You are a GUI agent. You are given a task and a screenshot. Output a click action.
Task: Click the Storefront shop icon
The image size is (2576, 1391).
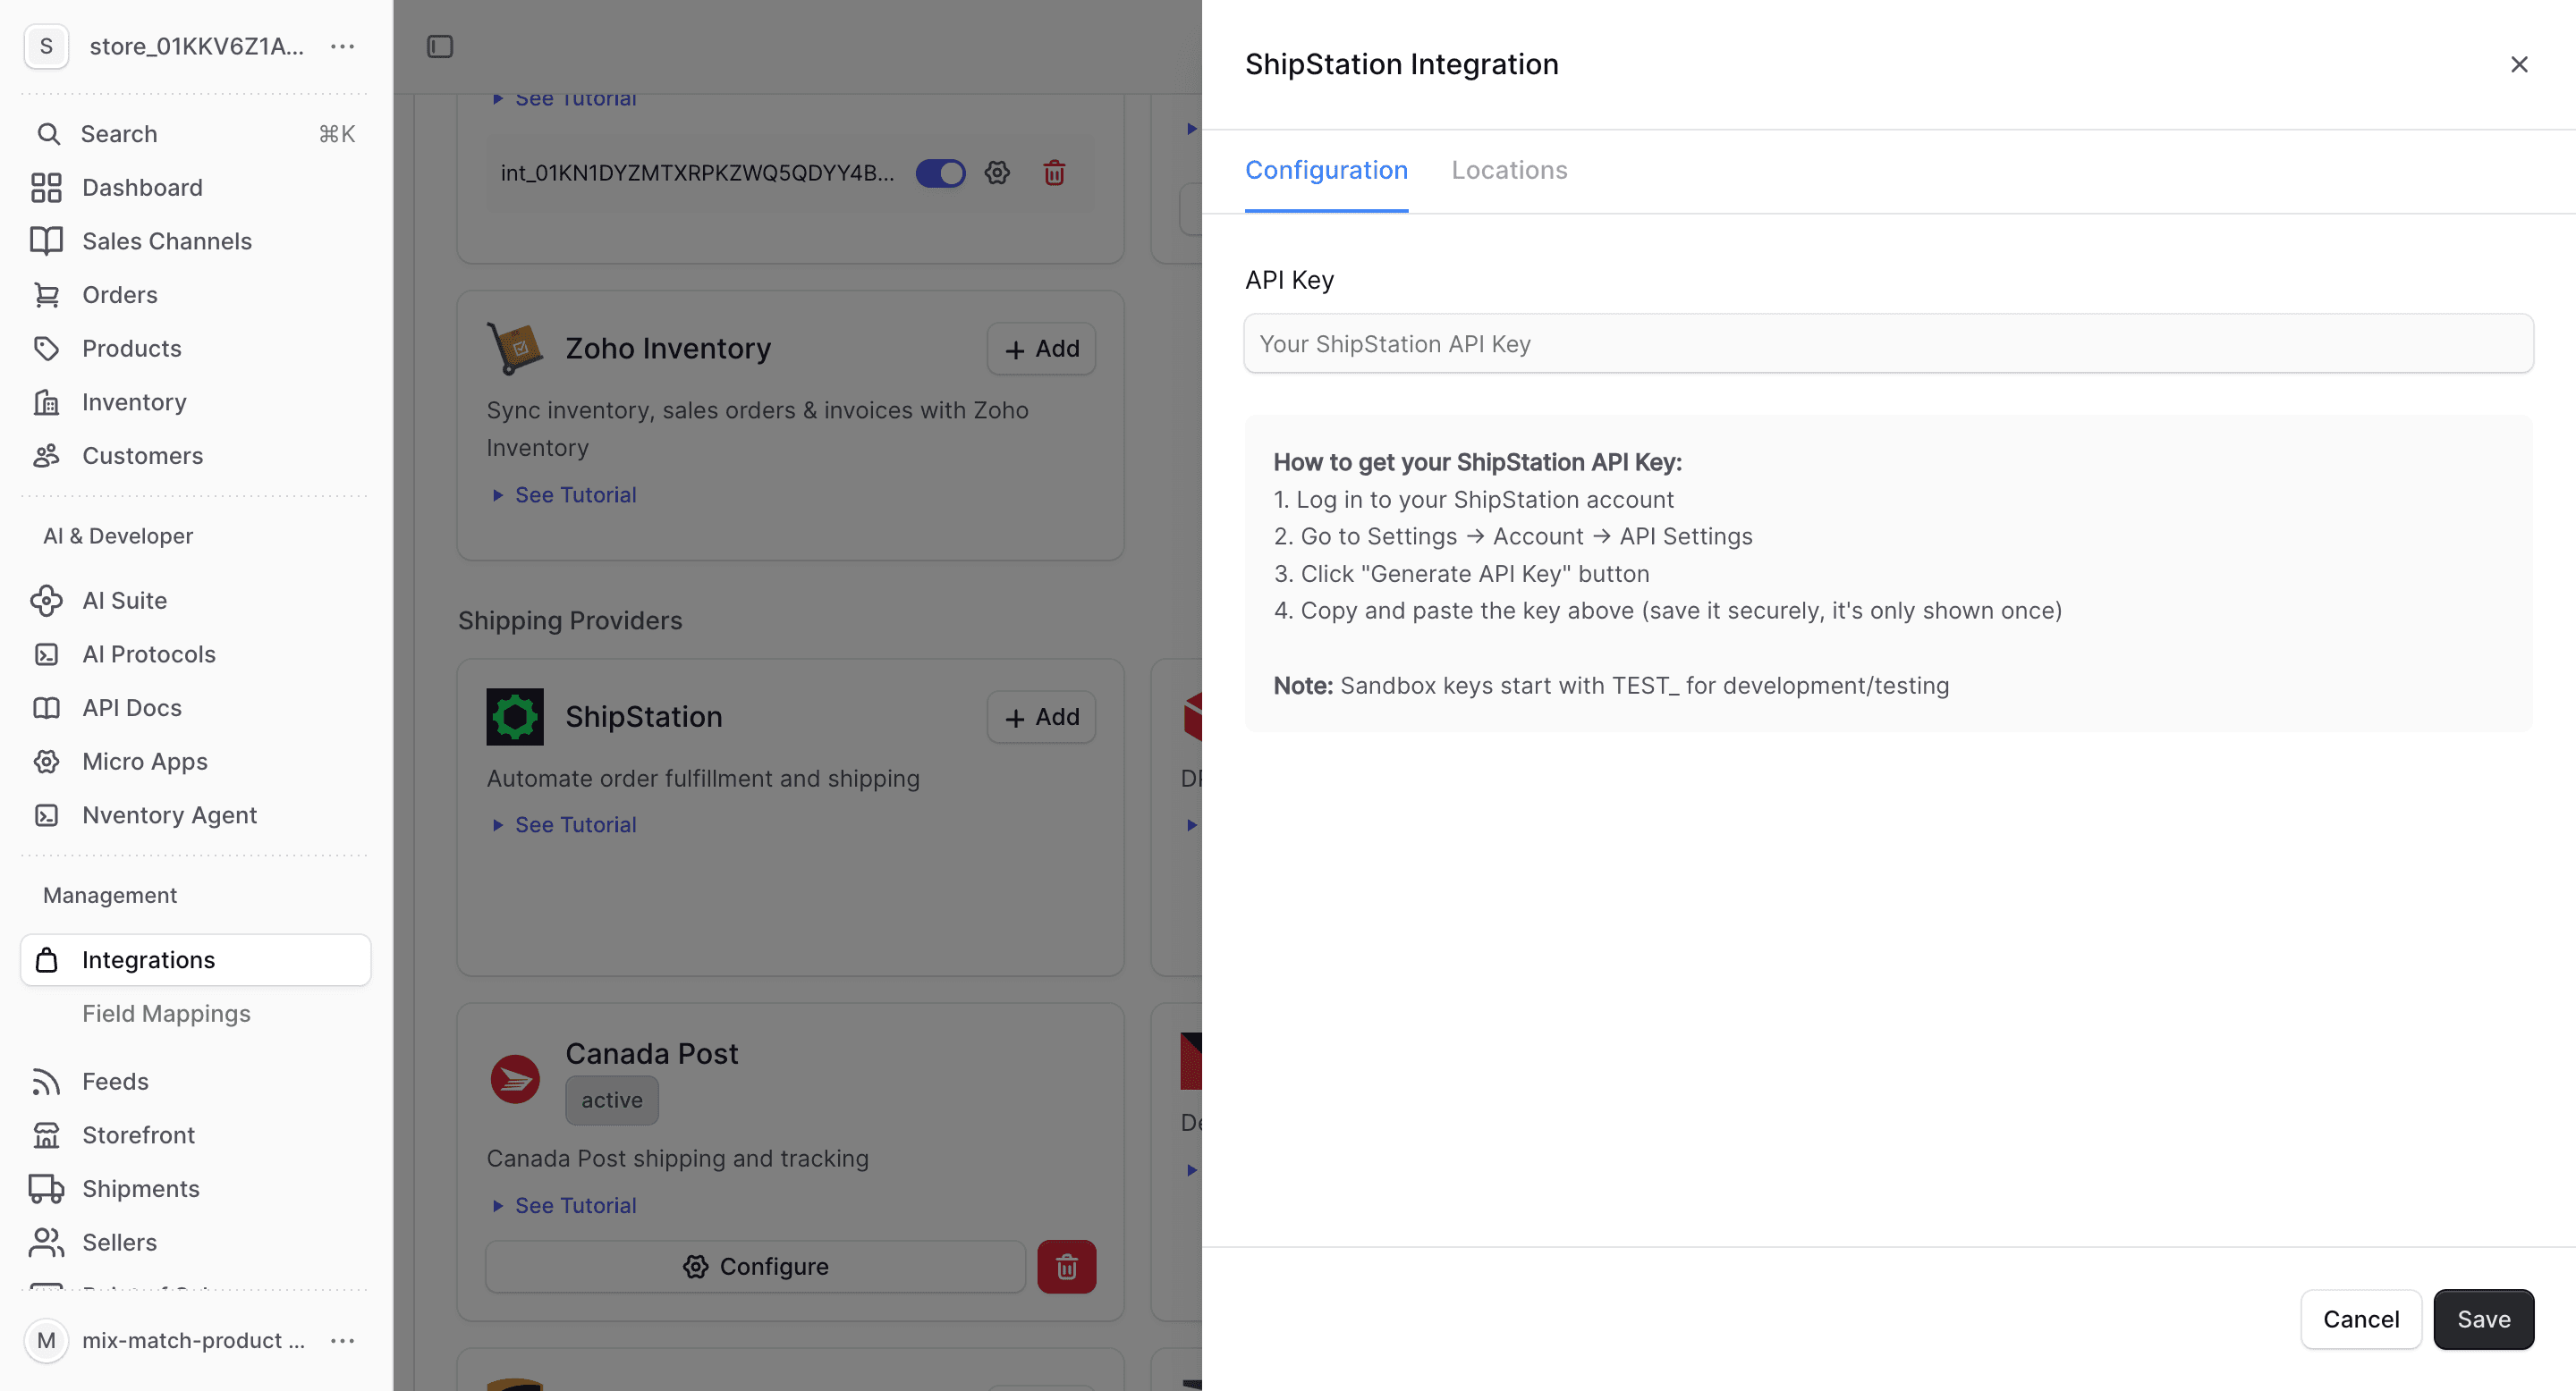tap(47, 1135)
